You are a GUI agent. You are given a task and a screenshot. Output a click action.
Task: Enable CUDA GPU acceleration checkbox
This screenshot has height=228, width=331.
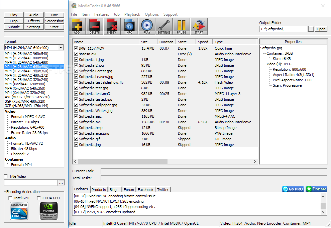pyautogui.click(x=39, y=198)
